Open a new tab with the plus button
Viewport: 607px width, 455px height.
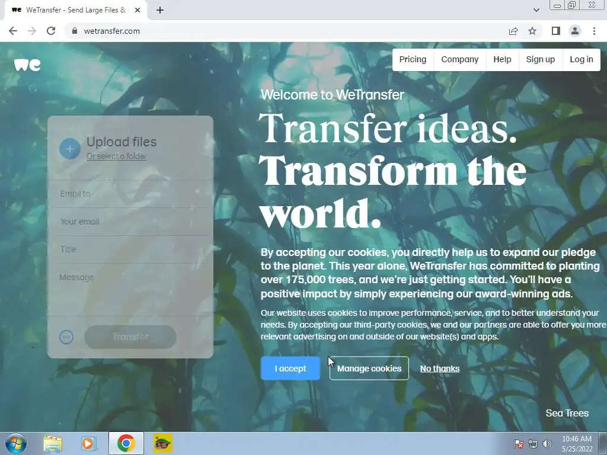(160, 10)
